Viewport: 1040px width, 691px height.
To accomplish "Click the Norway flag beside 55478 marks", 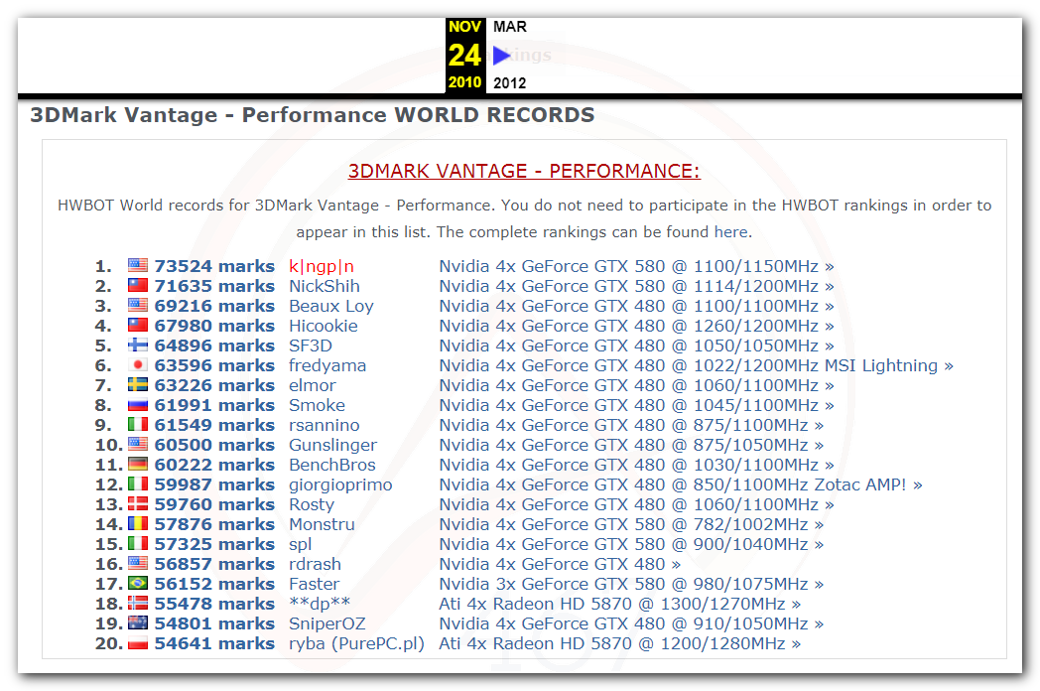I will point(138,604).
